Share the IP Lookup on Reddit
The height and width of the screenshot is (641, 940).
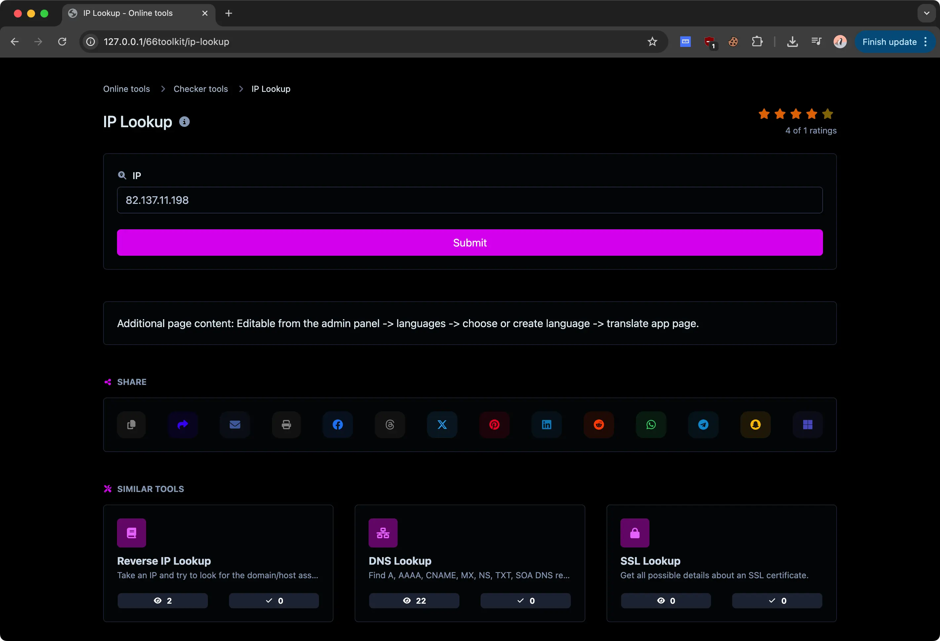(x=598, y=425)
